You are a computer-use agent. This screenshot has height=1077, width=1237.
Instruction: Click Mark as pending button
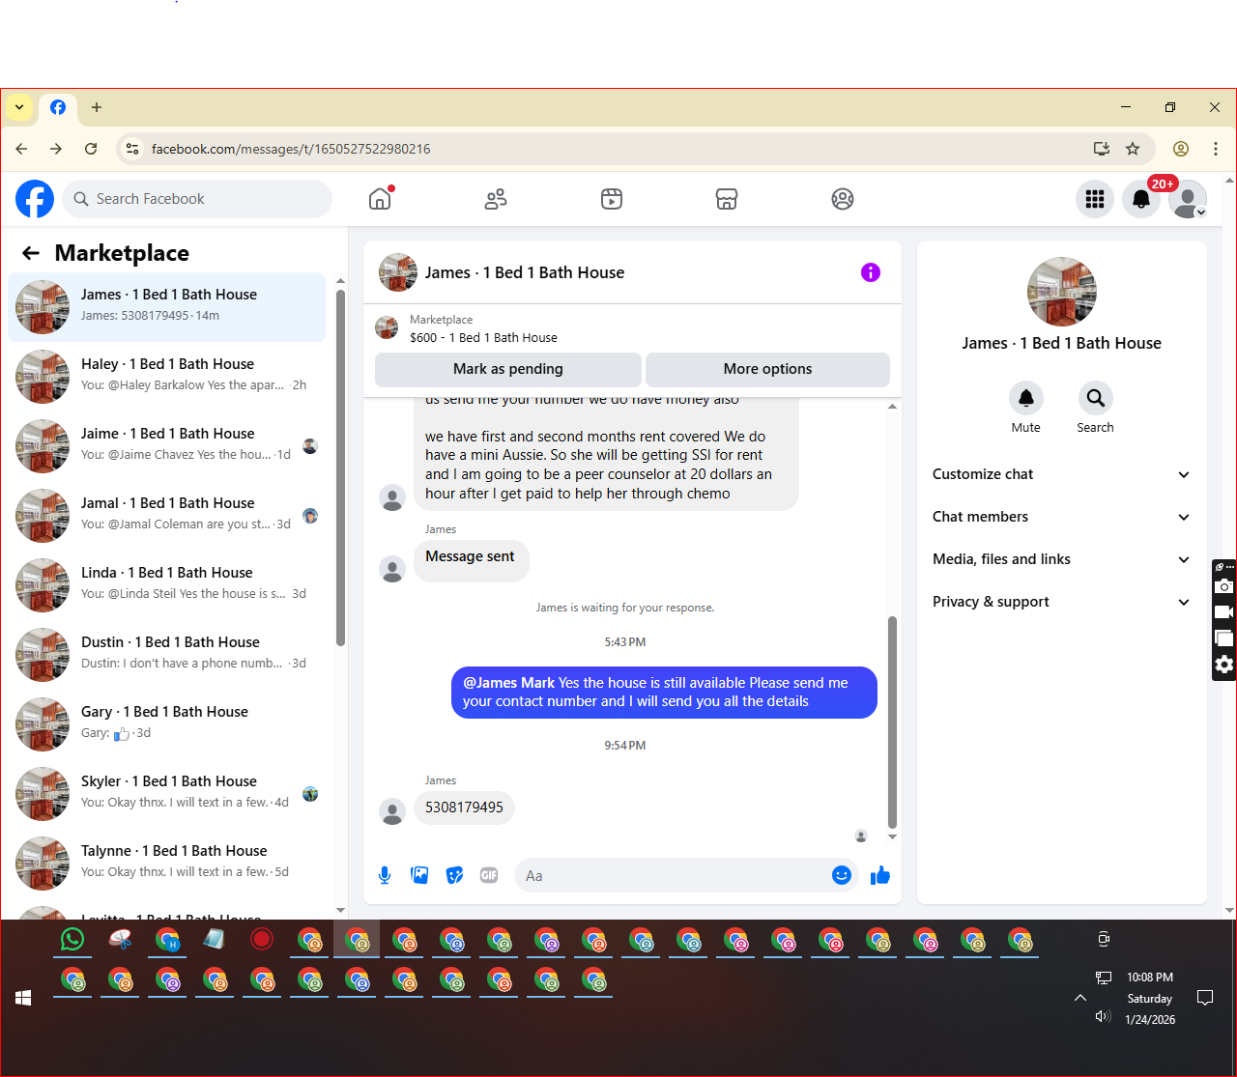[x=508, y=369]
